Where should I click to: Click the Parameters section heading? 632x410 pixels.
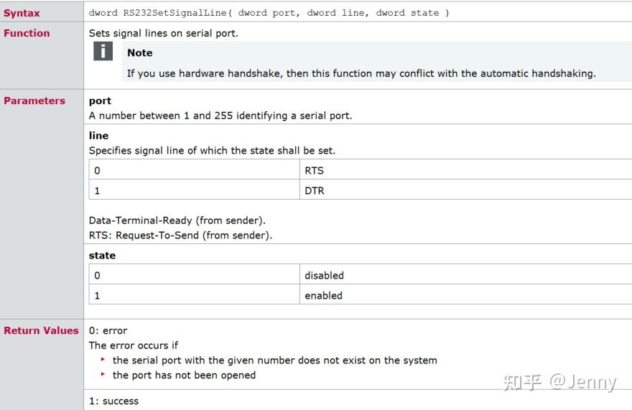pos(34,101)
